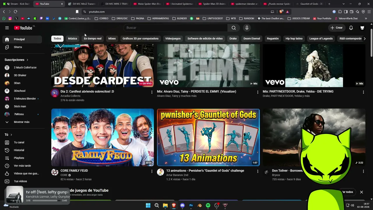Open the Brave Shields icon
The height and width of the screenshot is (210, 373).
[281, 12]
